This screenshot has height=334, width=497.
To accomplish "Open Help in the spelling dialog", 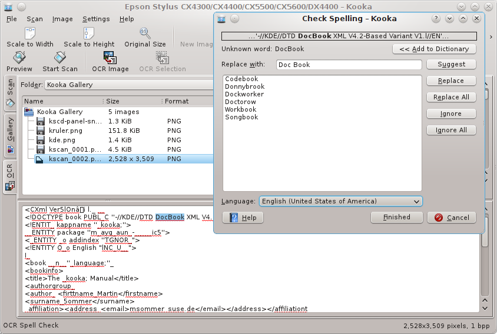I will coord(243,218).
